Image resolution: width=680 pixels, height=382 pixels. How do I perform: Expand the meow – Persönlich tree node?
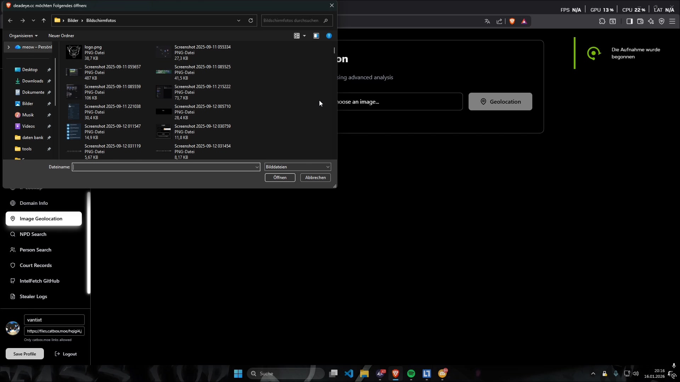tap(8, 47)
